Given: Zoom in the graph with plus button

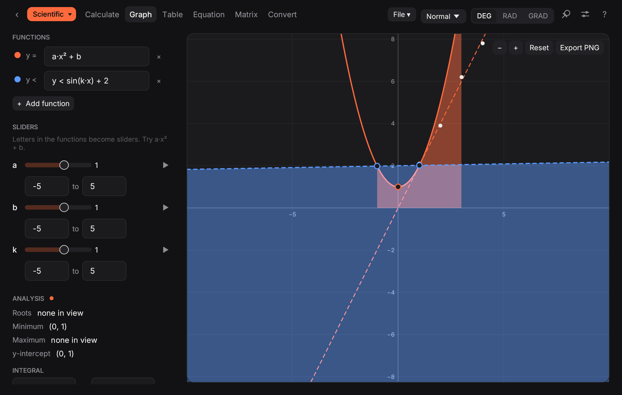Looking at the screenshot, I should pyautogui.click(x=516, y=48).
